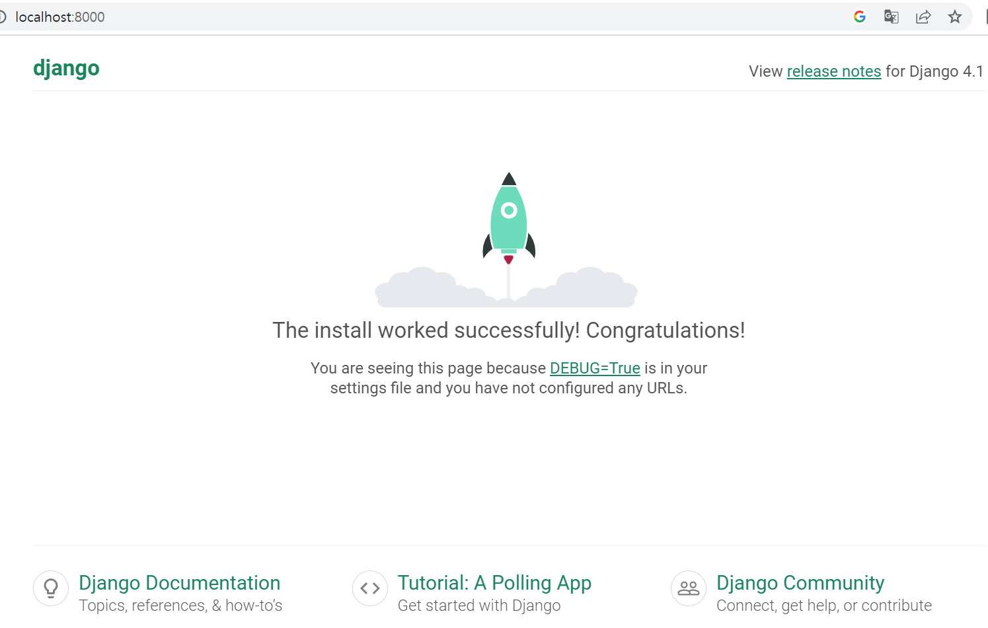Viewport: 988px width, 628px height.
Task: Click 'Get started with Django' text
Action: (479, 606)
